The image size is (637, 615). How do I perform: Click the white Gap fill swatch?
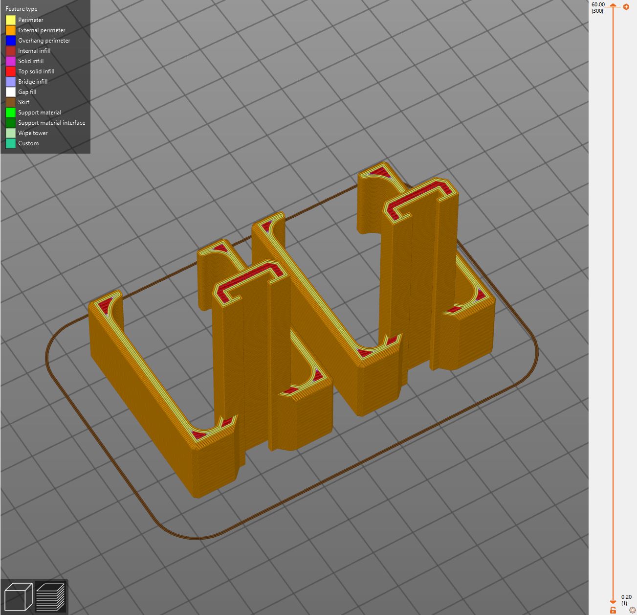click(11, 92)
